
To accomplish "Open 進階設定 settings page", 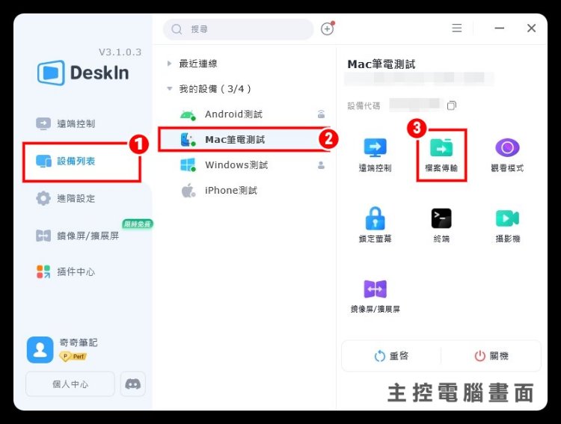I will [x=66, y=198].
